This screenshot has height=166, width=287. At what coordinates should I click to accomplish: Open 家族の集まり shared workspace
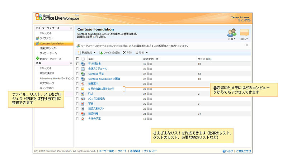tap(47, 73)
